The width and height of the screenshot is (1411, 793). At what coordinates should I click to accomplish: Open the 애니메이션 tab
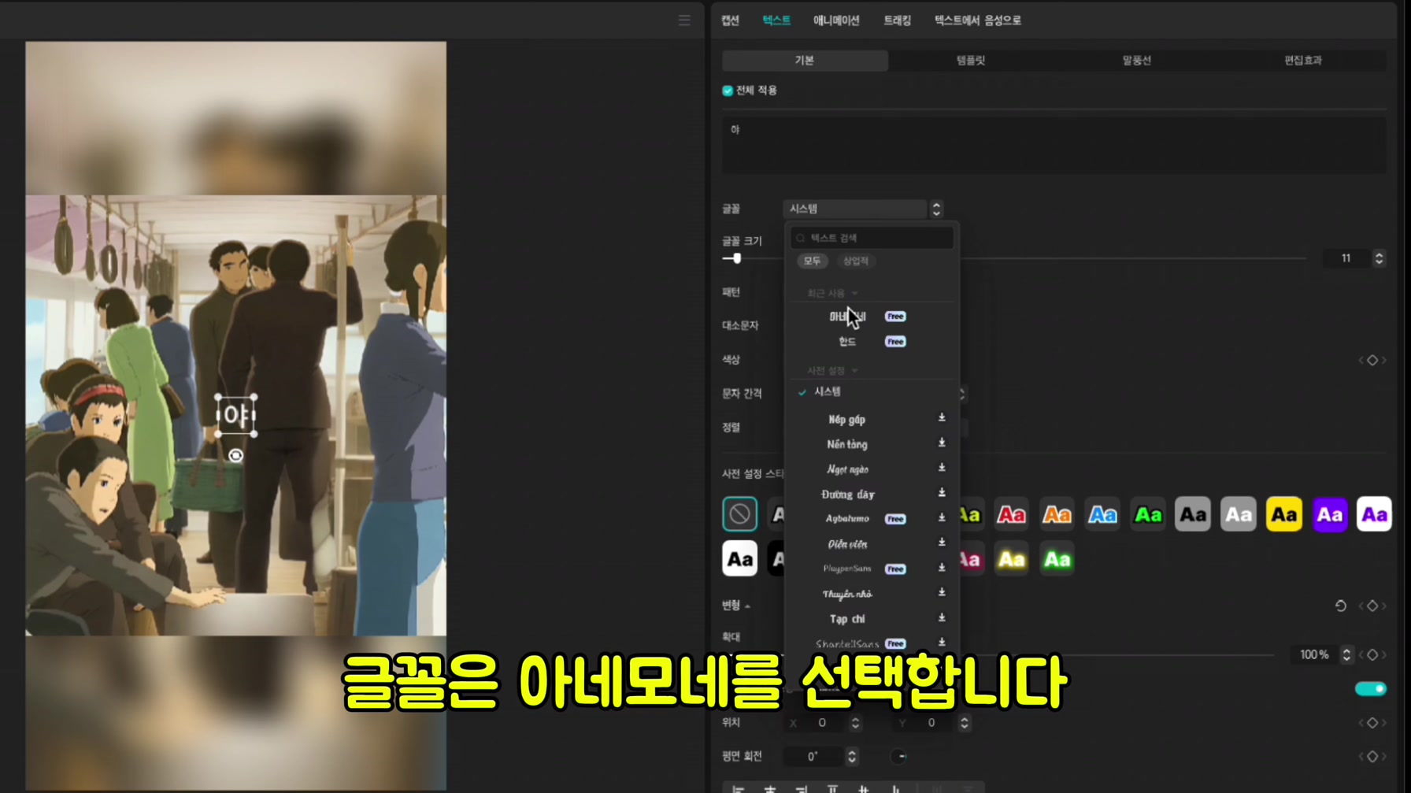coord(836,20)
